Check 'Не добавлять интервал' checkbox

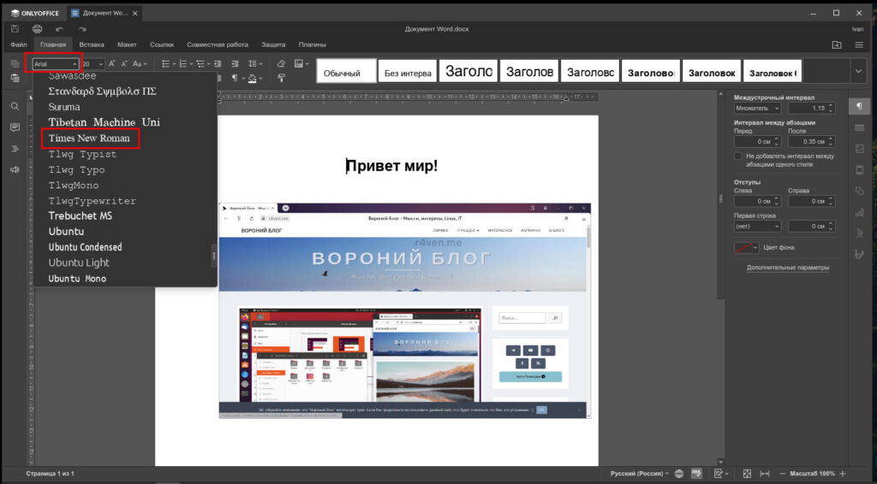point(738,156)
